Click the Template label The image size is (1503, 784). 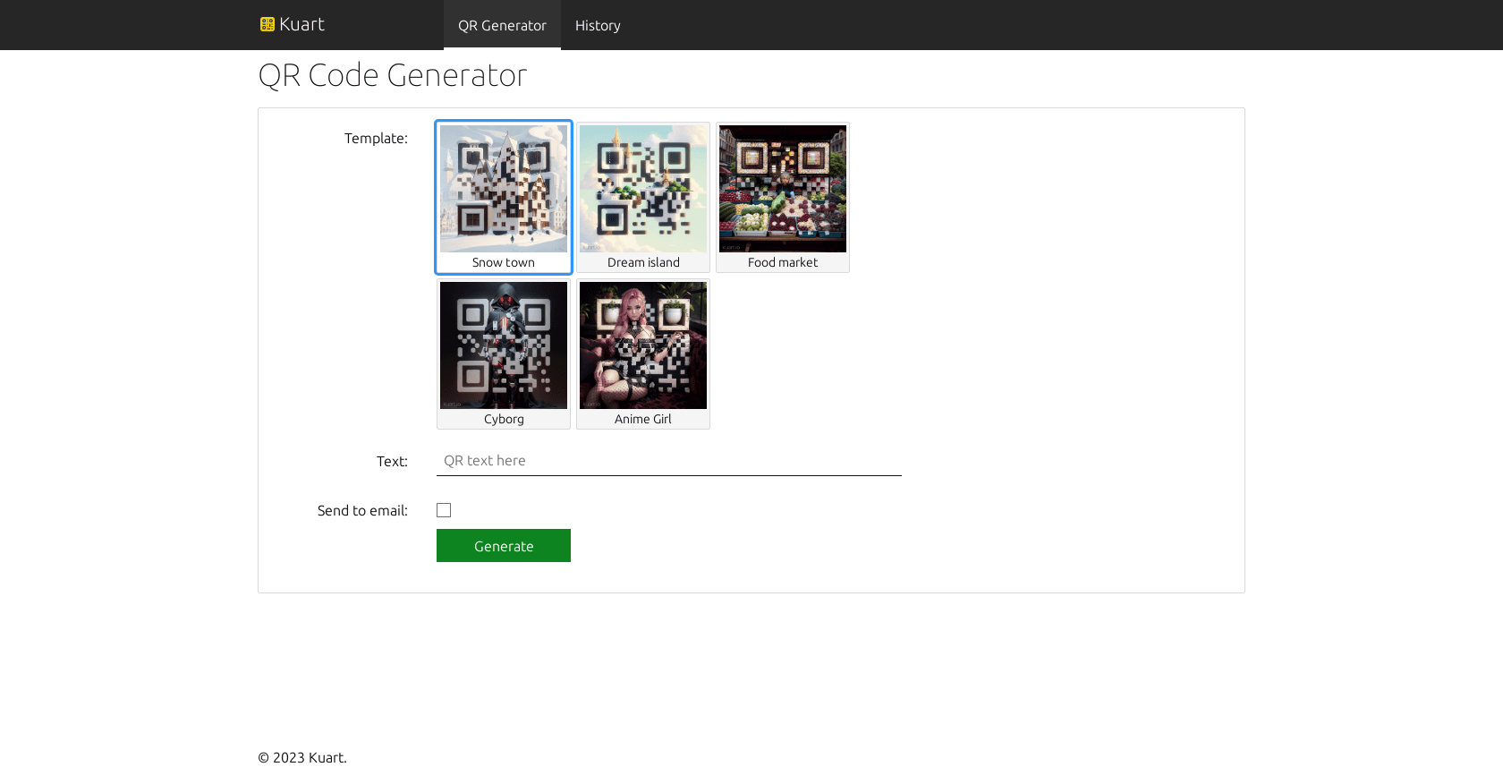pos(376,138)
